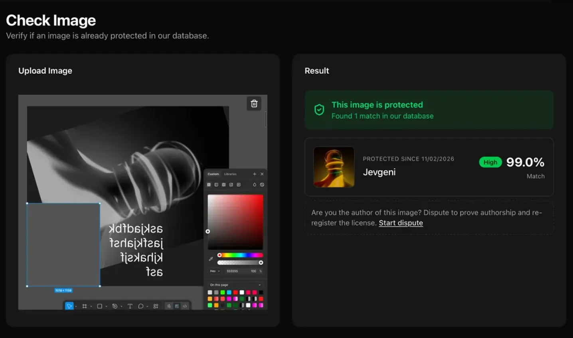
Task: Expand the Comment tool dropdown arrow
Action: [x=147, y=307]
